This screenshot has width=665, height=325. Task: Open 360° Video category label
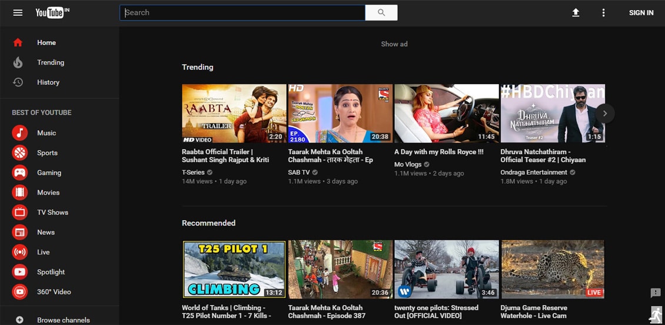click(54, 292)
